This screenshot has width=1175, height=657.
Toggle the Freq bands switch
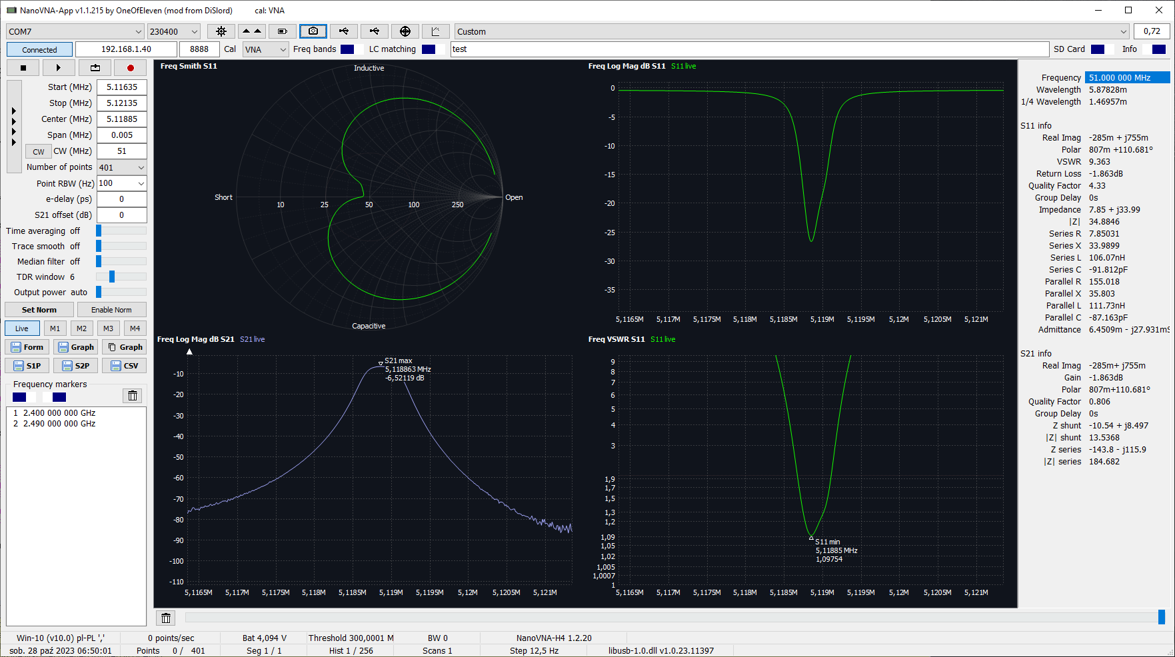[352, 49]
